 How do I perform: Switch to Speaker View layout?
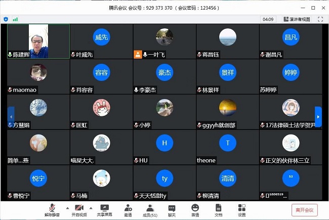pos(297,19)
